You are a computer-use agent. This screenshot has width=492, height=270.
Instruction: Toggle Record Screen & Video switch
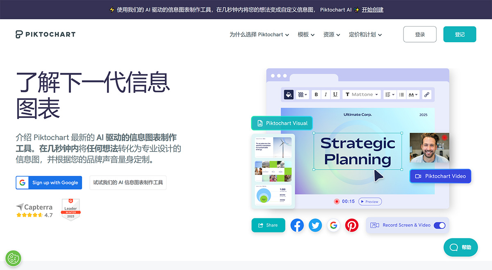point(439,225)
